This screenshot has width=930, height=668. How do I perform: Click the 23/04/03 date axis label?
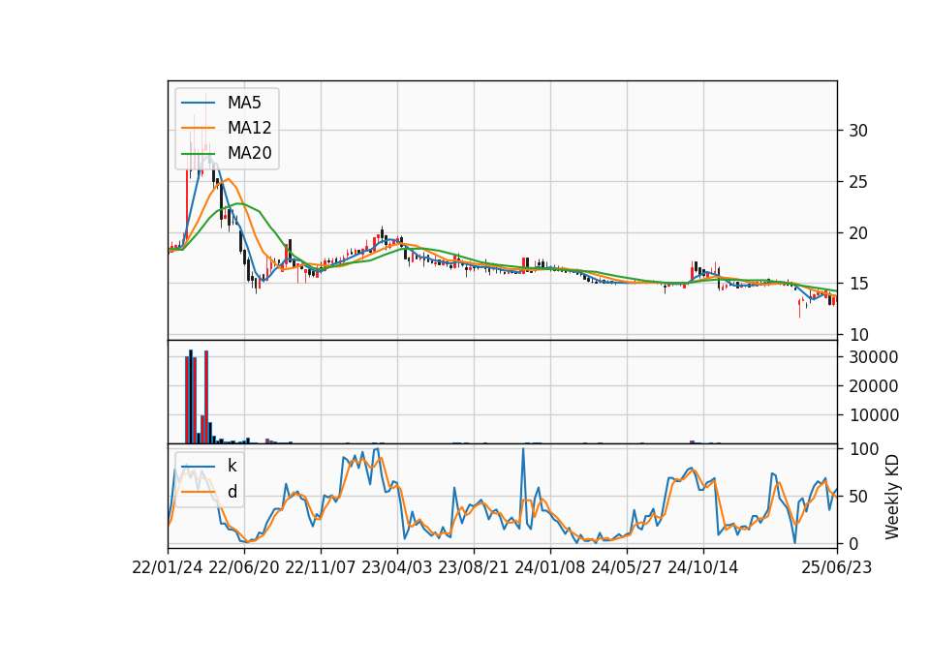[x=397, y=568]
